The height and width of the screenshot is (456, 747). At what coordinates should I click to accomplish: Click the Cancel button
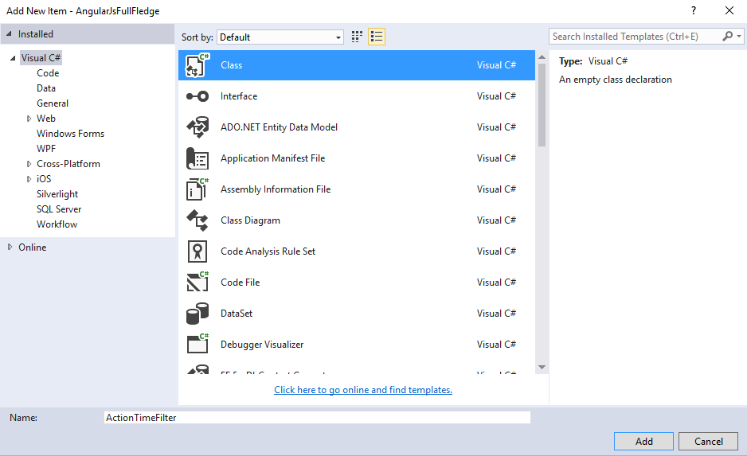coord(709,441)
